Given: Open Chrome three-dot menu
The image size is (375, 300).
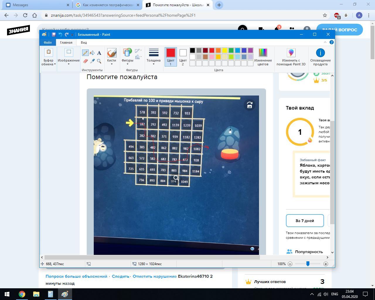Looking at the screenshot, I should pos(369,15).
